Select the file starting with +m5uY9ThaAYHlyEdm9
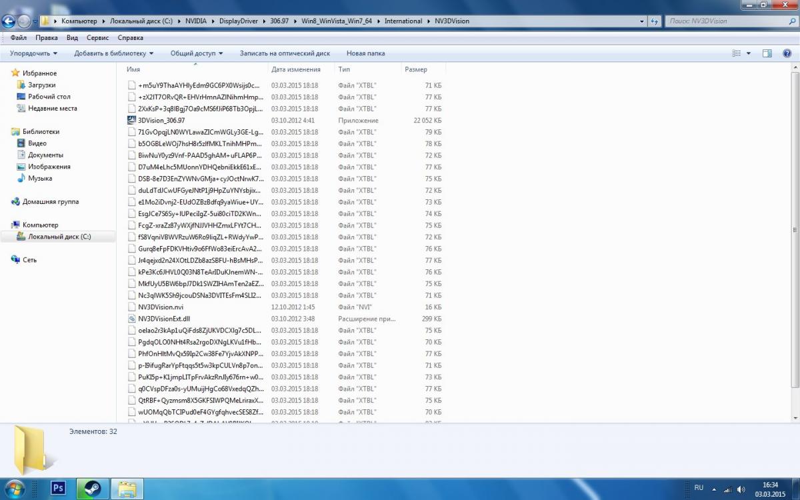The height and width of the screenshot is (500, 800). point(195,85)
